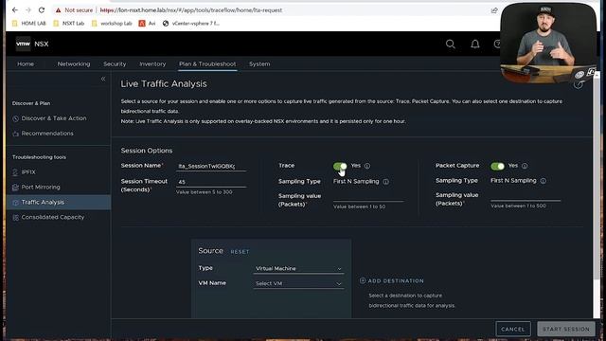
Task: Select Traffic Analysis in sidebar
Action: [59, 202]
